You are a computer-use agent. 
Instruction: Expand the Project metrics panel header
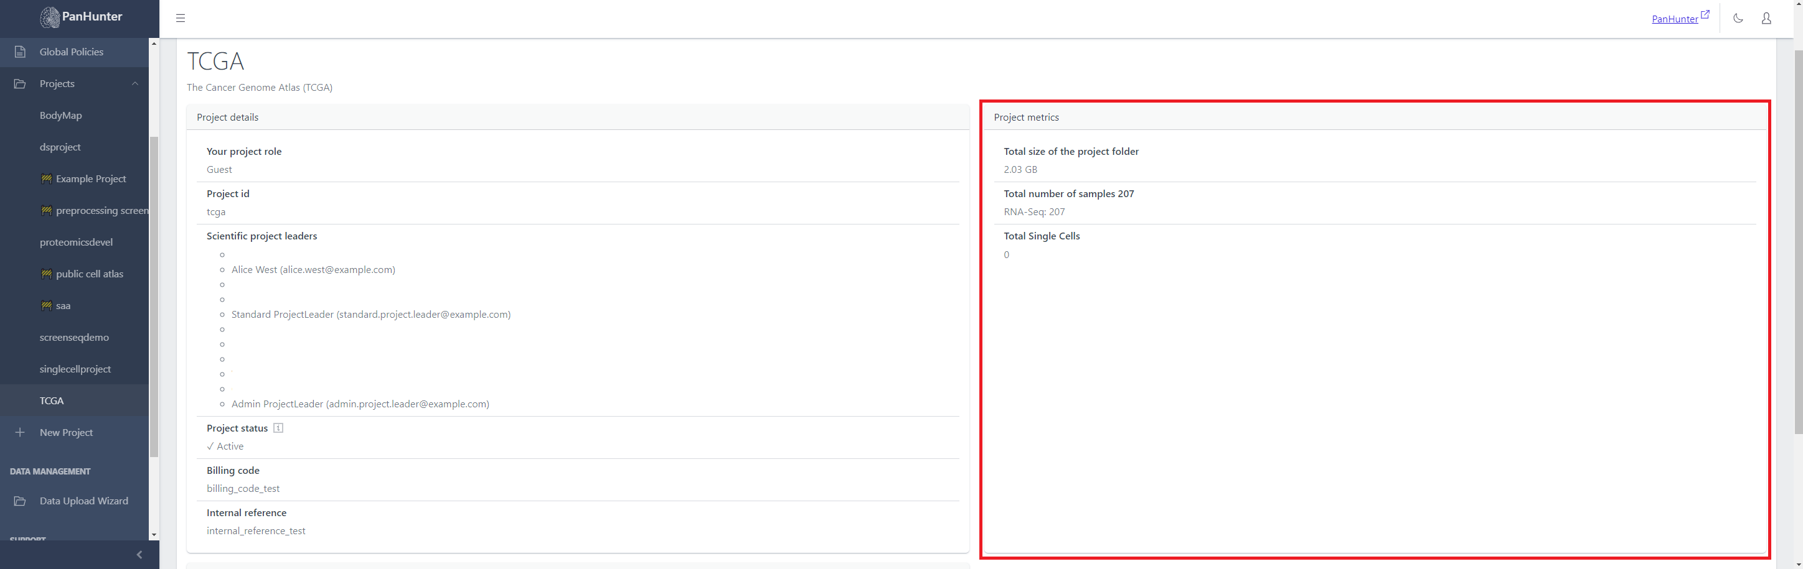click(1026, 117)
